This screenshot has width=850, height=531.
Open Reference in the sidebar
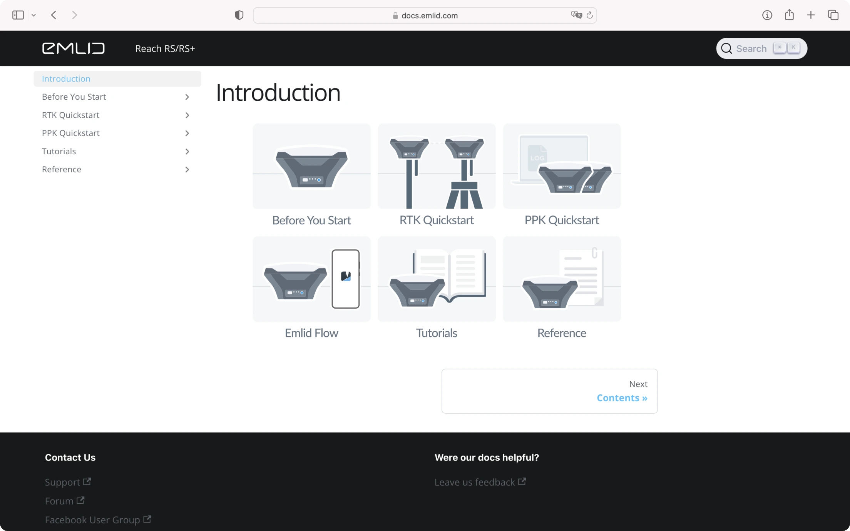coord(62,169)
